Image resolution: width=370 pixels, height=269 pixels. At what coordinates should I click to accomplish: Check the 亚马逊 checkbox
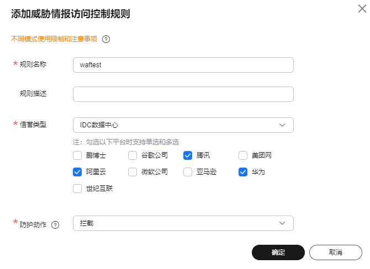[x=188, y=172]
